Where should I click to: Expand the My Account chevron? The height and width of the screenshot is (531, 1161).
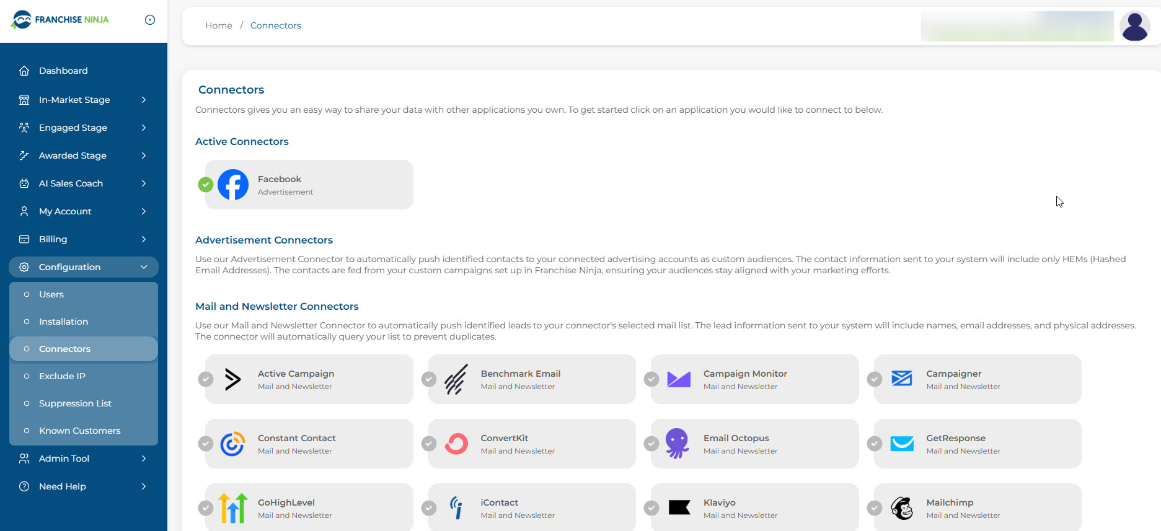point(144,211)
